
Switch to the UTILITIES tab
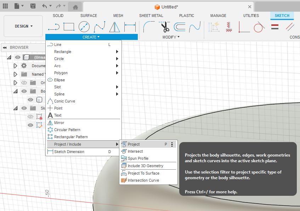click(x=251, y=16)
